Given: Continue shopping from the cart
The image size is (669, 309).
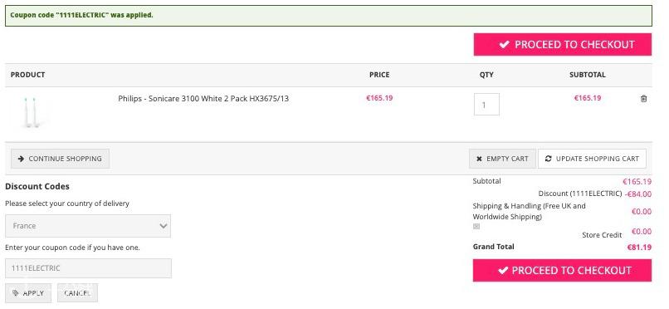Looking at the screenshot, I should pos(60,159).
